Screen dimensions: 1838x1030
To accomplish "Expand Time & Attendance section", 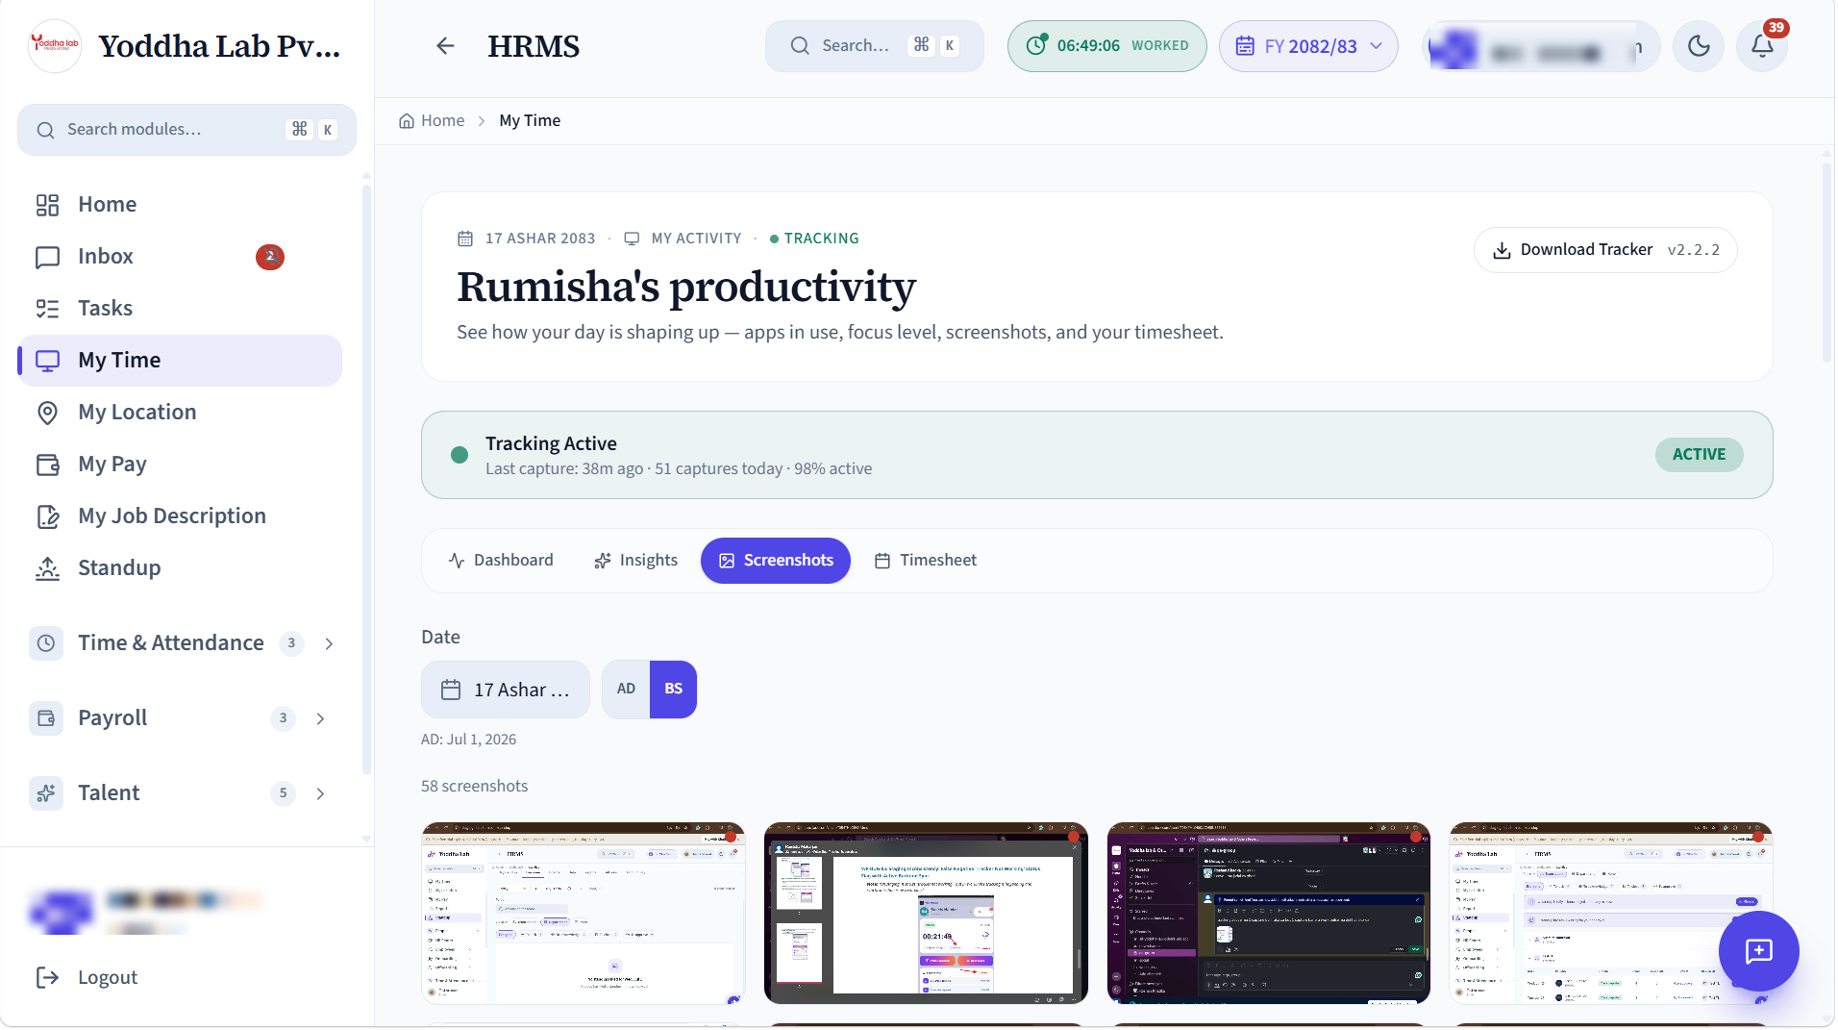I will point(329,643).
